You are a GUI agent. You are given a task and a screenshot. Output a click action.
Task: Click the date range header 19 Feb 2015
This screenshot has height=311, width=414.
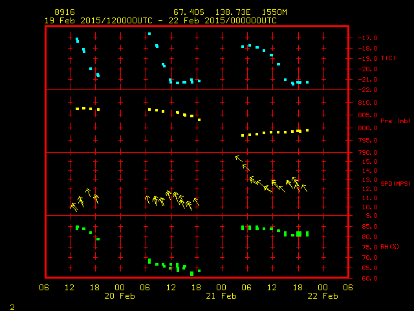(x=71, y=20)
